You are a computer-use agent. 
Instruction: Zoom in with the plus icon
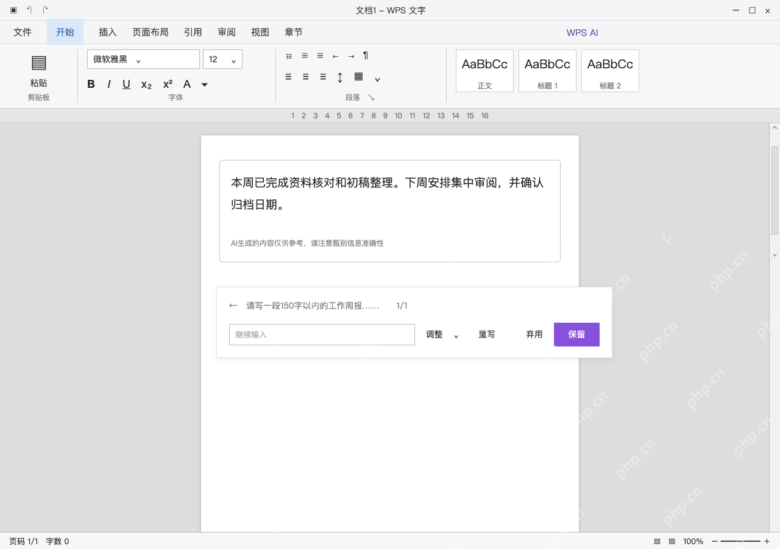click(767, 541)
